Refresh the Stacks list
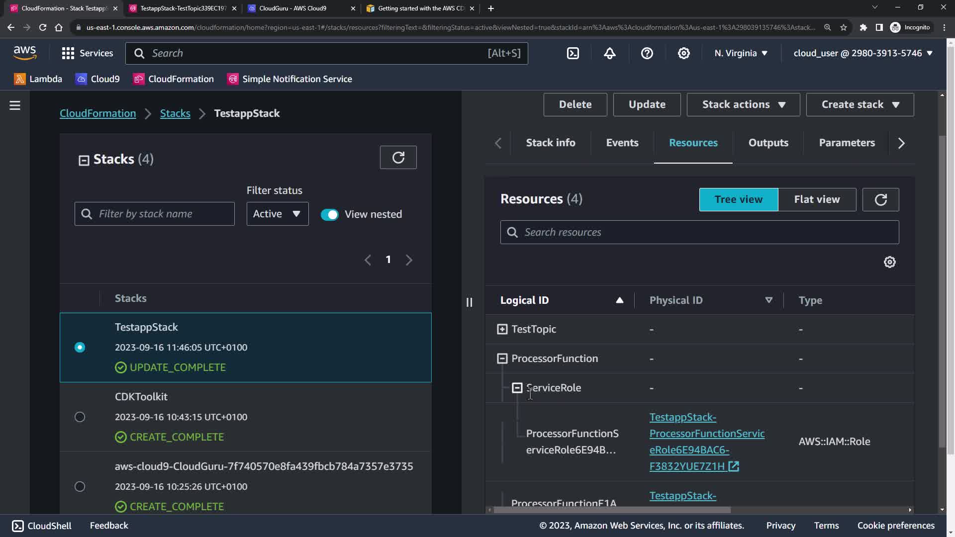Screen dimensions: 955x537 pyautogui.click(x=398, y=158)
